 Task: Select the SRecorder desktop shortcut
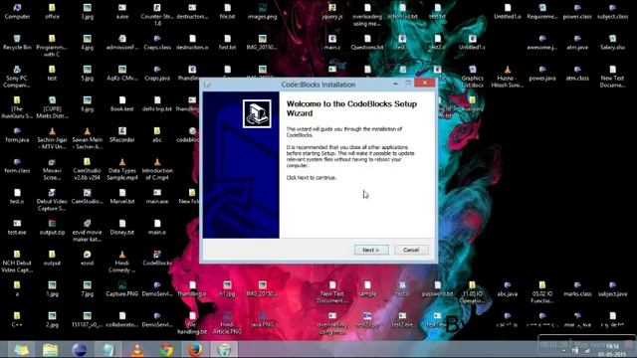[x=122, y=135]
